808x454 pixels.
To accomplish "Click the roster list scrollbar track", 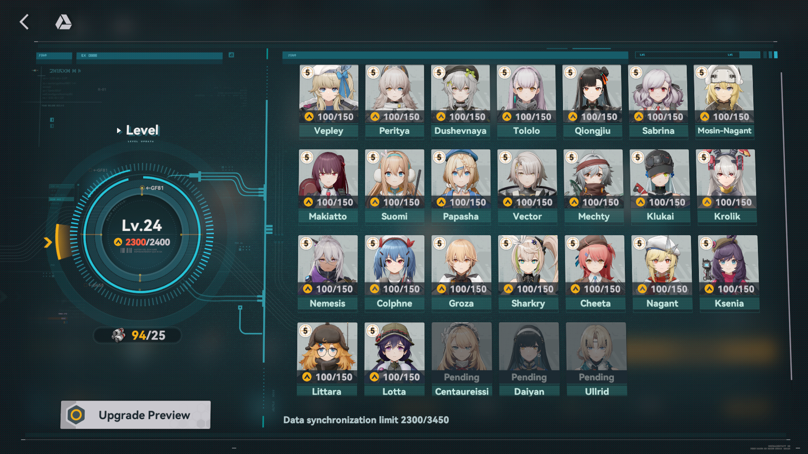I will 786,226.
